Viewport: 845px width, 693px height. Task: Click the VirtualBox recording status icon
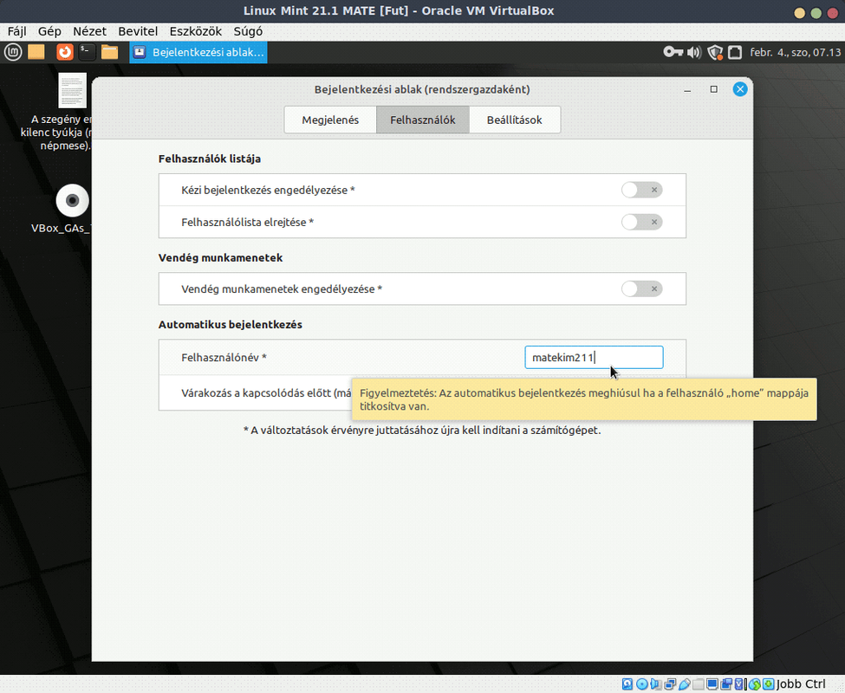click(x=726, y=683)
